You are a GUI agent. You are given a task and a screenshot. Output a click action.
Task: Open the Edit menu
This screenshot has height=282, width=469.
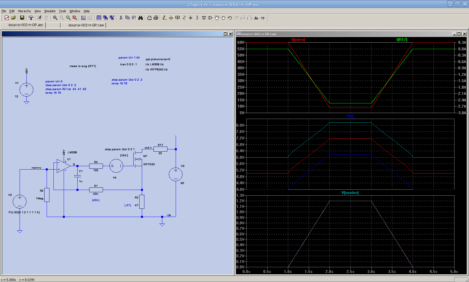click(12, 11)
